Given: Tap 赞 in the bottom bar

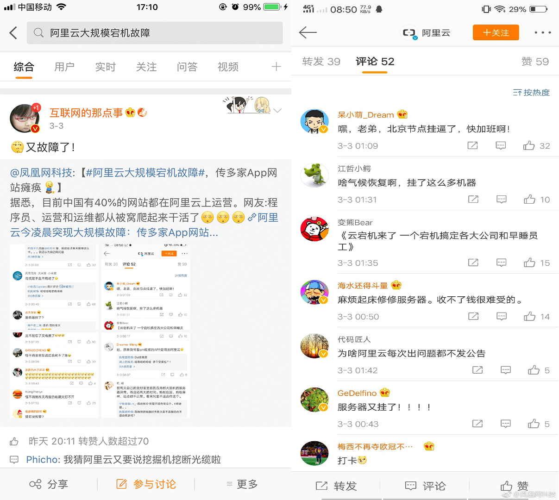Looking at the screenshot, I should (x=515, y=486).
